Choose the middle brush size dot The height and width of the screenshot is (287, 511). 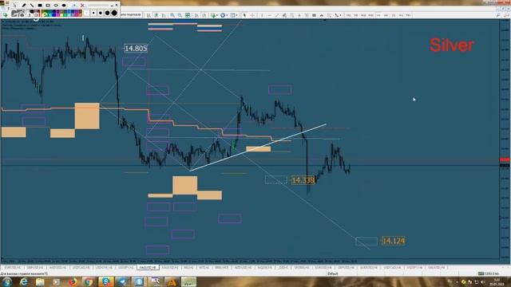coord(101,13)
